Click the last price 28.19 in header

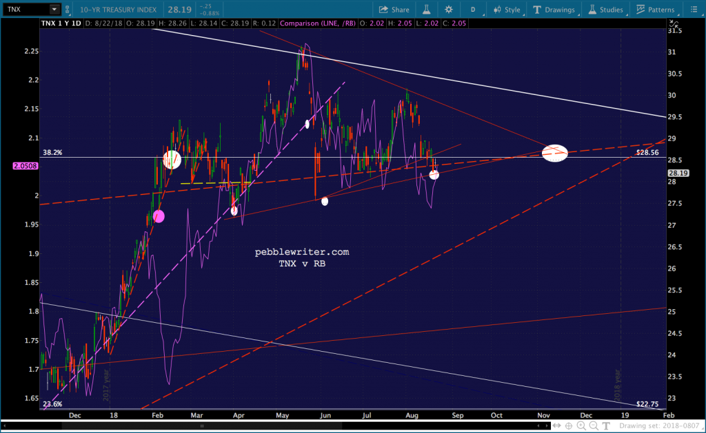180,9
